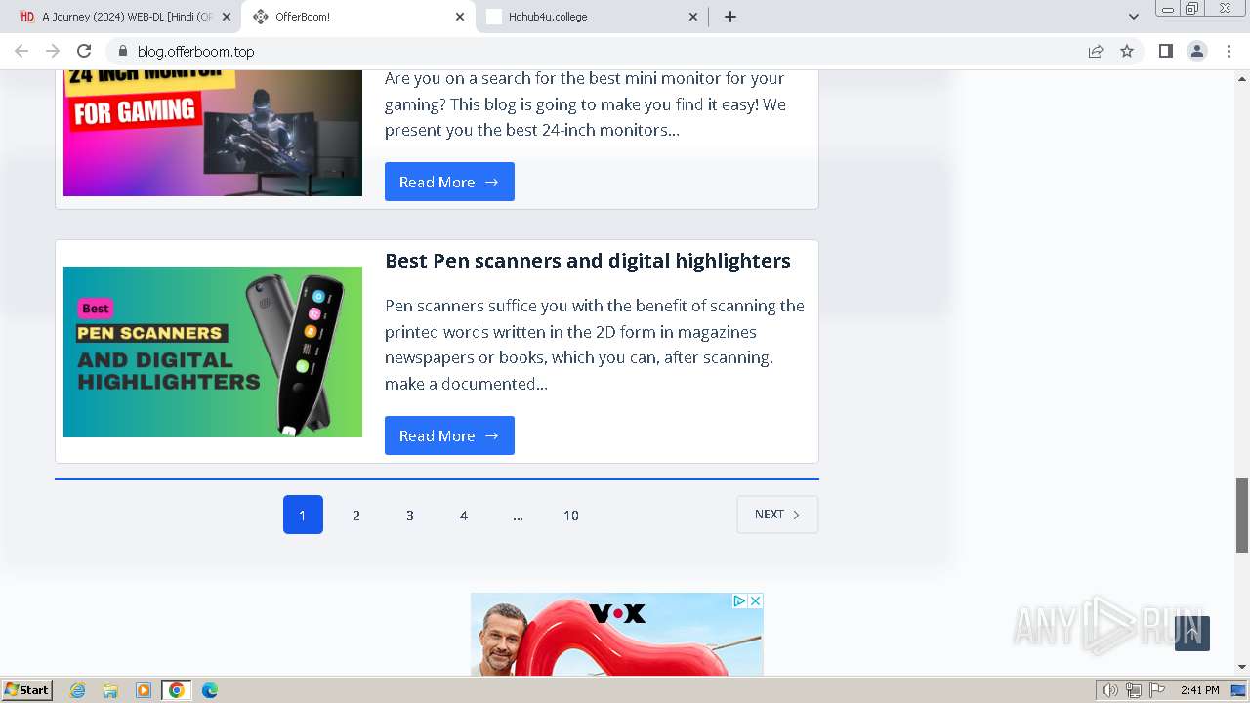This screenshot has height=703, width=1250.
Task: Read More about Pen scanners article
Action: (x=449, y=435)
